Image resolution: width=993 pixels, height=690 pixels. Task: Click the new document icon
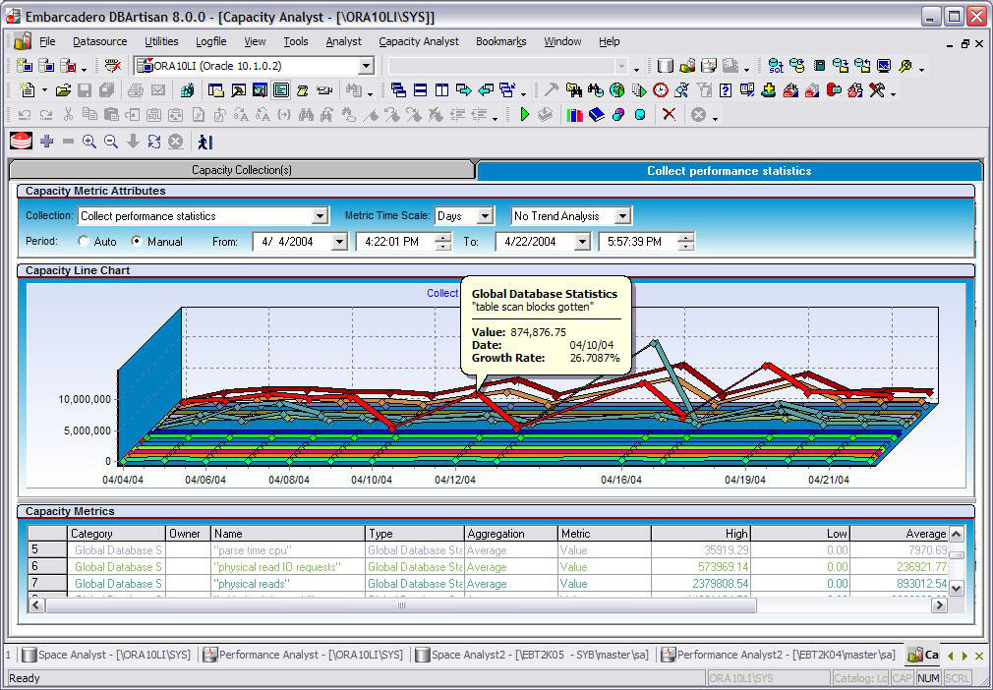(28, 90)
